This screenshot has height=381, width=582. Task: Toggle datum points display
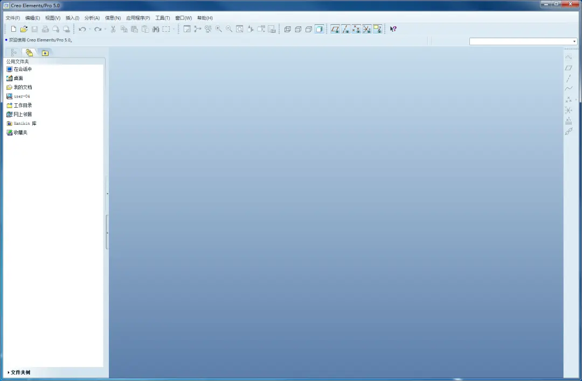[356, 29]
